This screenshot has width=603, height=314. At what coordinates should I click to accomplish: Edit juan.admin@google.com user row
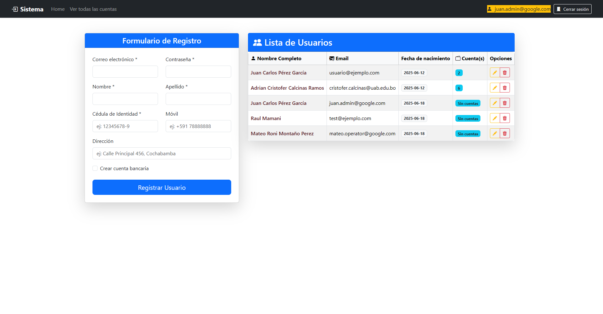[x=495, y=103]
